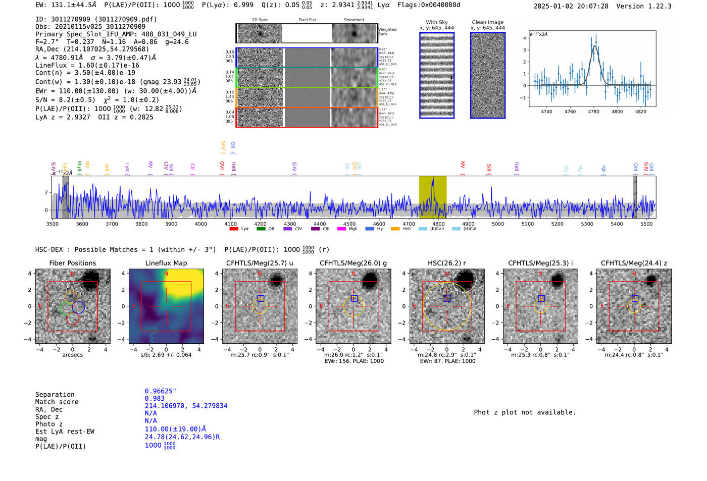The width and height of the screenshot is (707, 481).
Task: Open the HSC(26.2) r cutout
Action: click(x=447, y=306)
